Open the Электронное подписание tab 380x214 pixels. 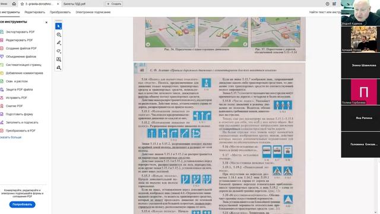click(93, 12)
